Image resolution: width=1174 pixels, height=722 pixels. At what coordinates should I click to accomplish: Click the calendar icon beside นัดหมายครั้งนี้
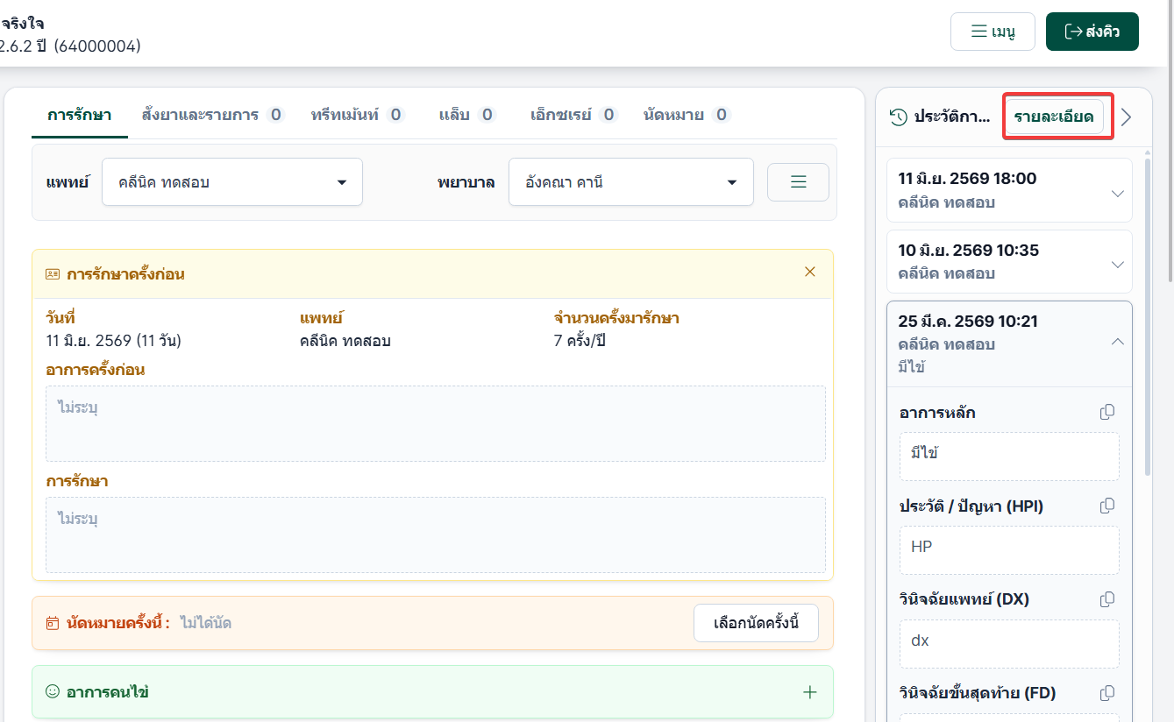click(53, 624)
